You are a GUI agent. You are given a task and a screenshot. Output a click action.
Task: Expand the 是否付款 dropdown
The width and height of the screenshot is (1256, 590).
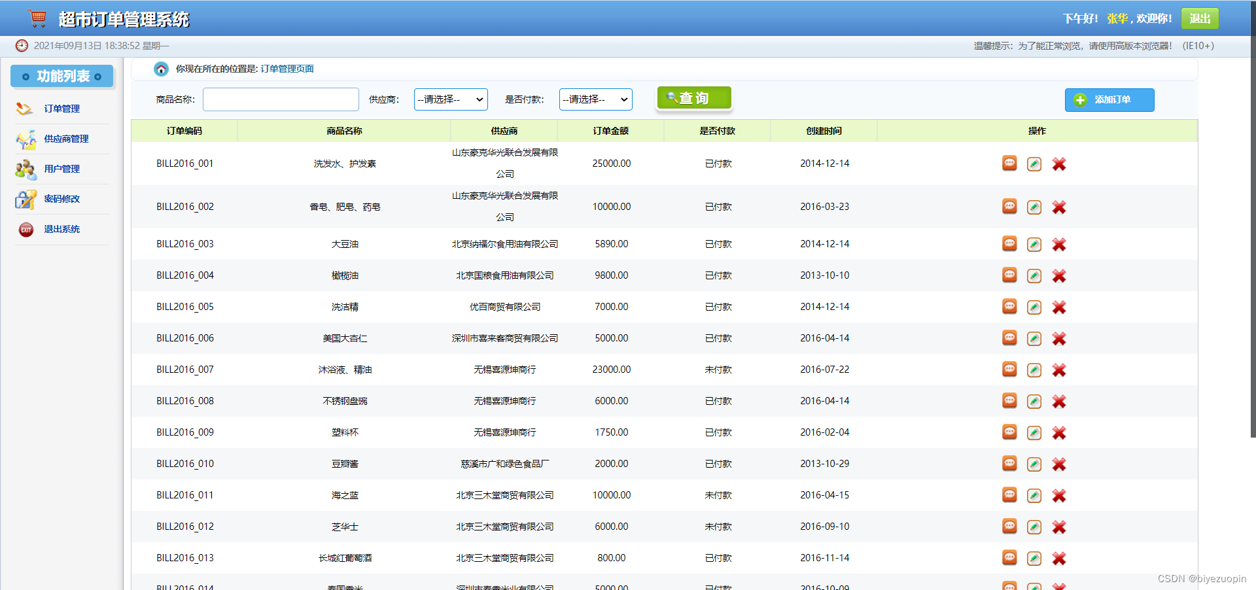(595, 99)
